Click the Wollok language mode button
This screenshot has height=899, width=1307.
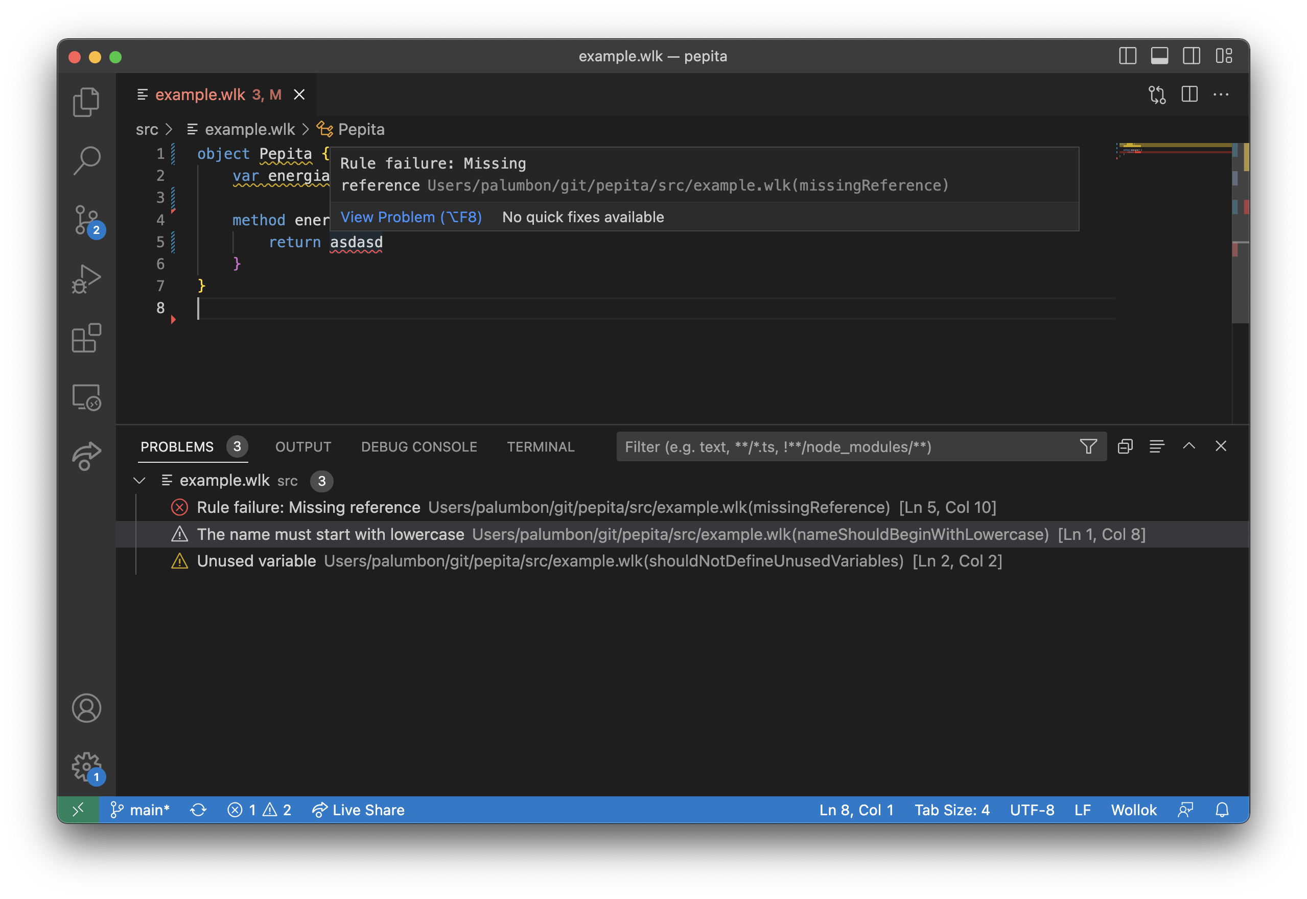(1133, 810)
